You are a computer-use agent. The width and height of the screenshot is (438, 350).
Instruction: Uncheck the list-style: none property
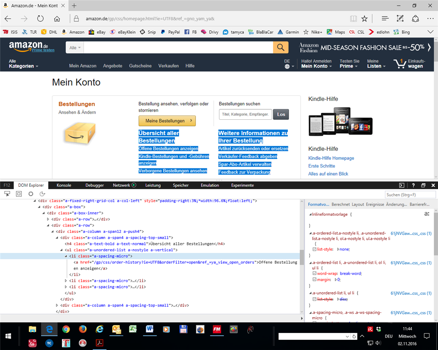(x=314, y=249)
